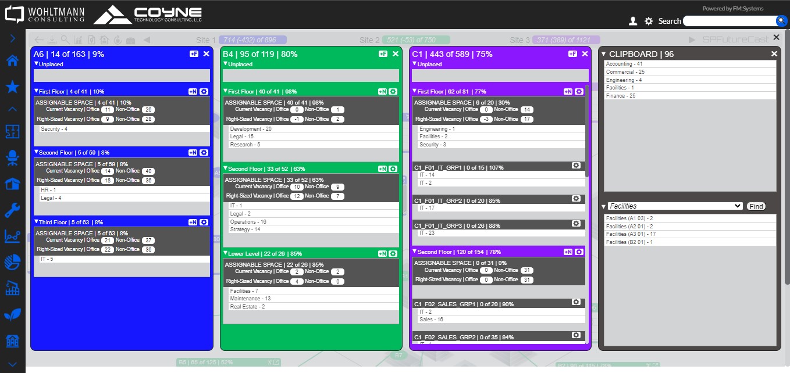Viewport: 790px width, 373px height.
Task: Click in the Search input field
Action: (729, 21)
